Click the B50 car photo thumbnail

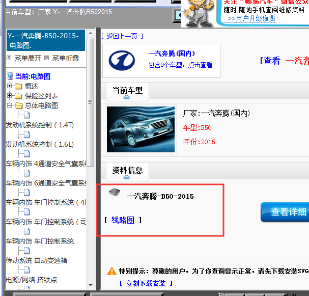[141, 129]
